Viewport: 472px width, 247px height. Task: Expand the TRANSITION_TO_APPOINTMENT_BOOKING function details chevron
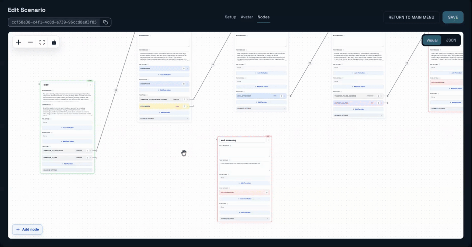(188, 99)
